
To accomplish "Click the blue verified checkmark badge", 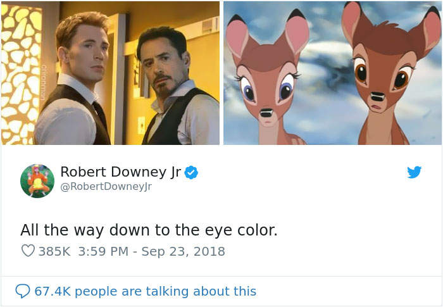I will (191, 172).
